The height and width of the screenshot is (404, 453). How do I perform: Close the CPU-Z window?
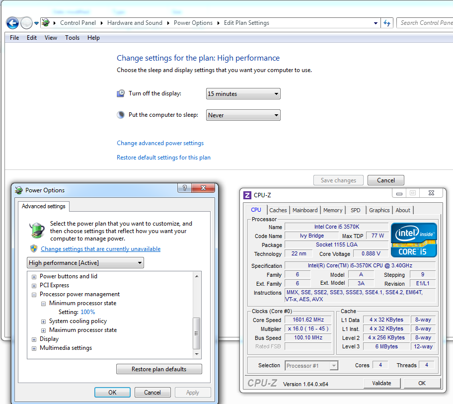[x=431, y=193]
